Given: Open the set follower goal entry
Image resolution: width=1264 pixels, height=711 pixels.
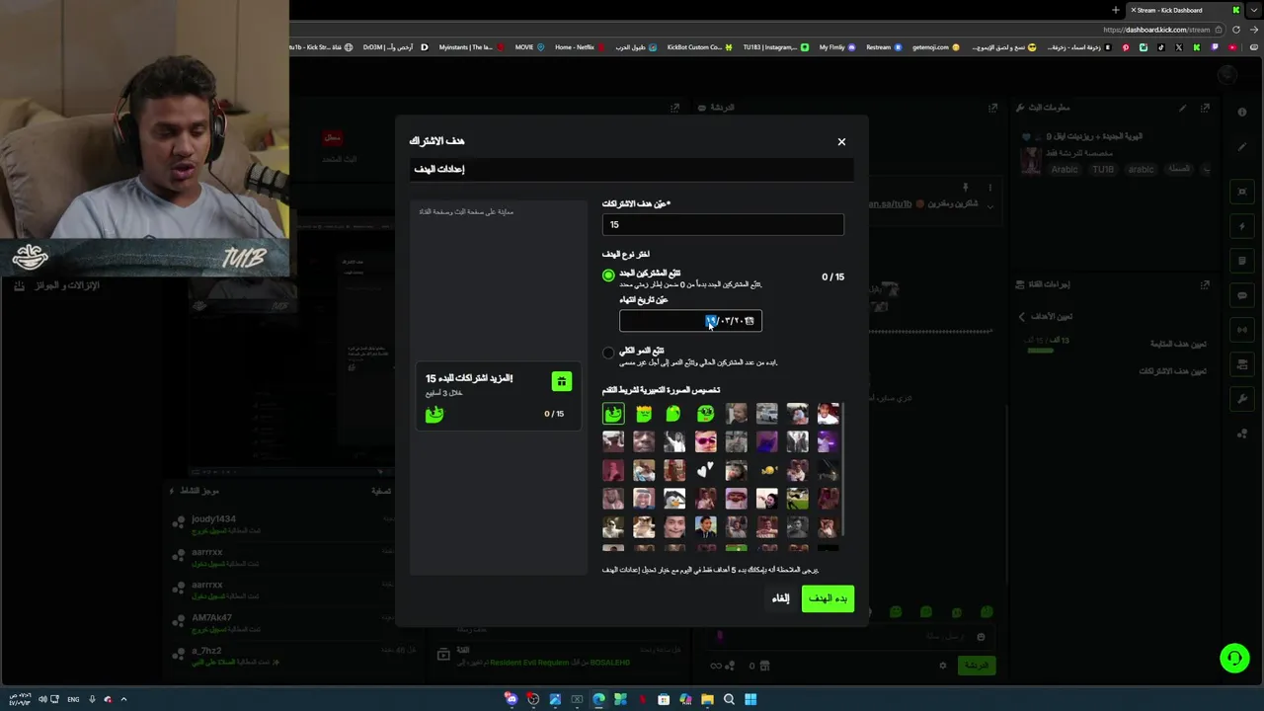Looking at the screenshot, I should tap(1178, 344).
